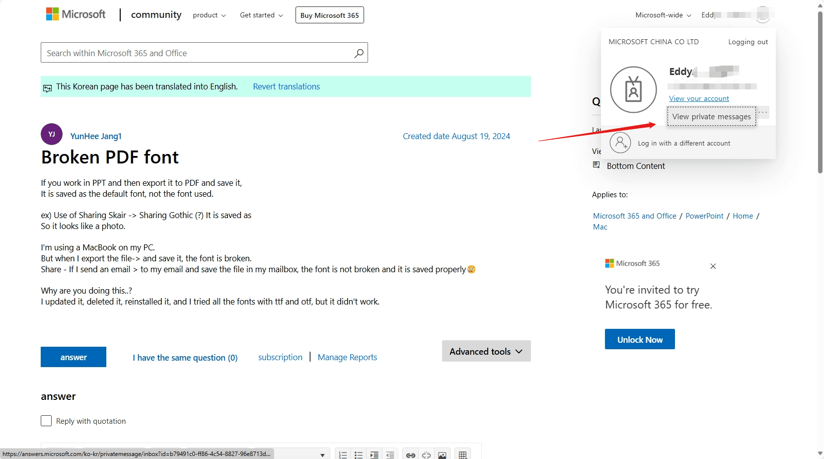Click the translation notice icon

coord(47,88)
